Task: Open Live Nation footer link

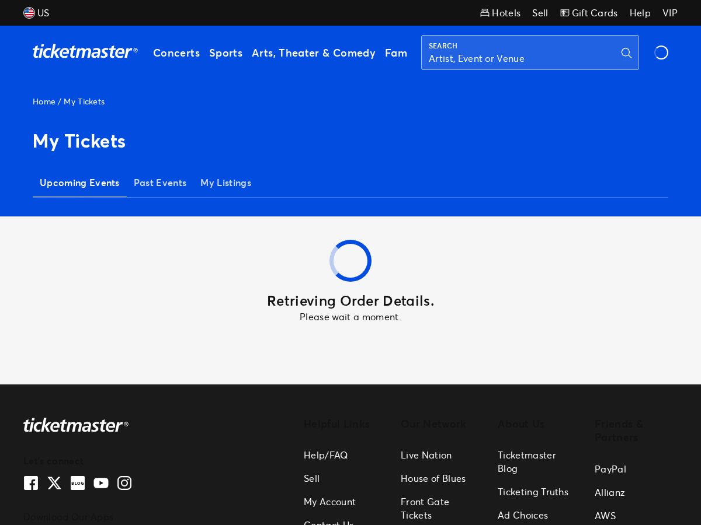Action: pos(426,455)
